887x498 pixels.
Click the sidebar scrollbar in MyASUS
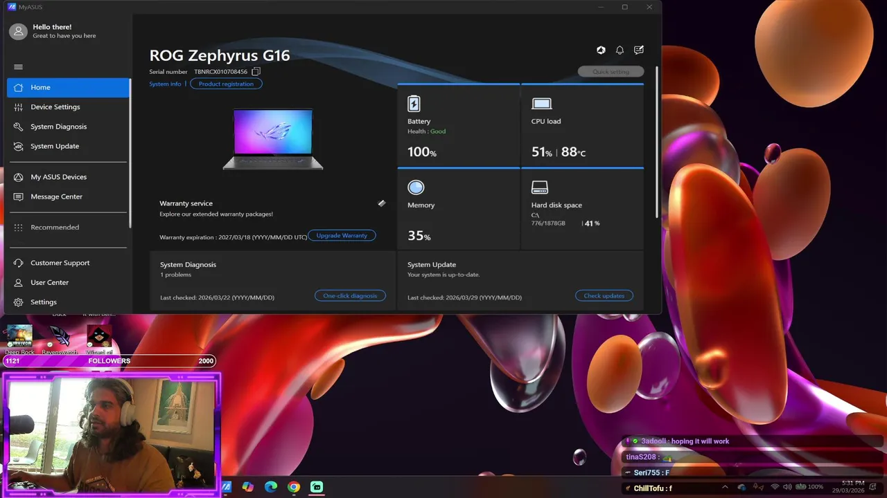point(130,152)
